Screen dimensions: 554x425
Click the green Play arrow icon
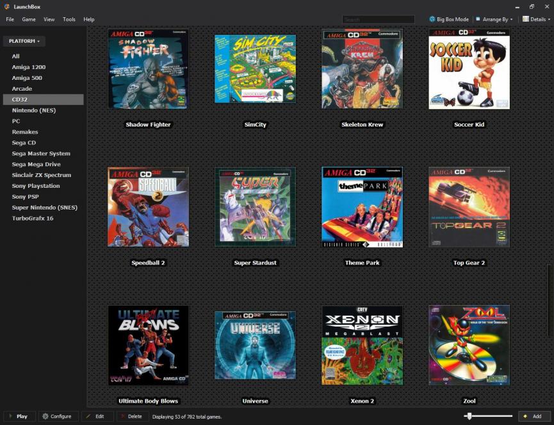tap(10, 416)
